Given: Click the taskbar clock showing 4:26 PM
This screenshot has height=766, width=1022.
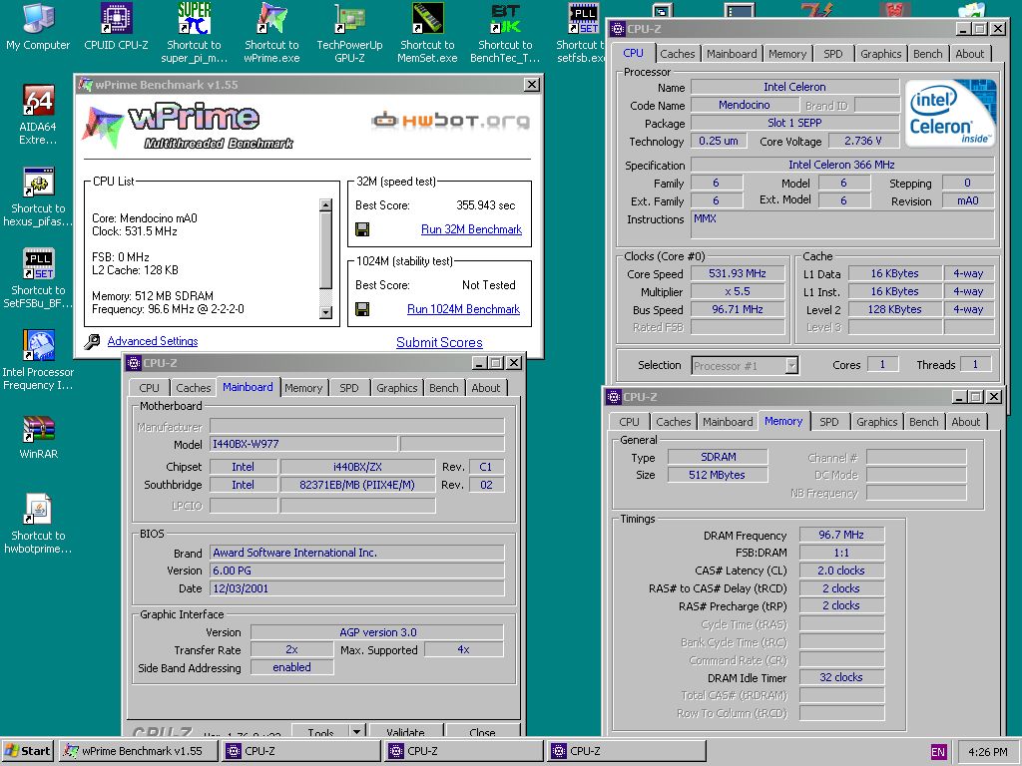Looking at the screenshot, I should [987, 752].
